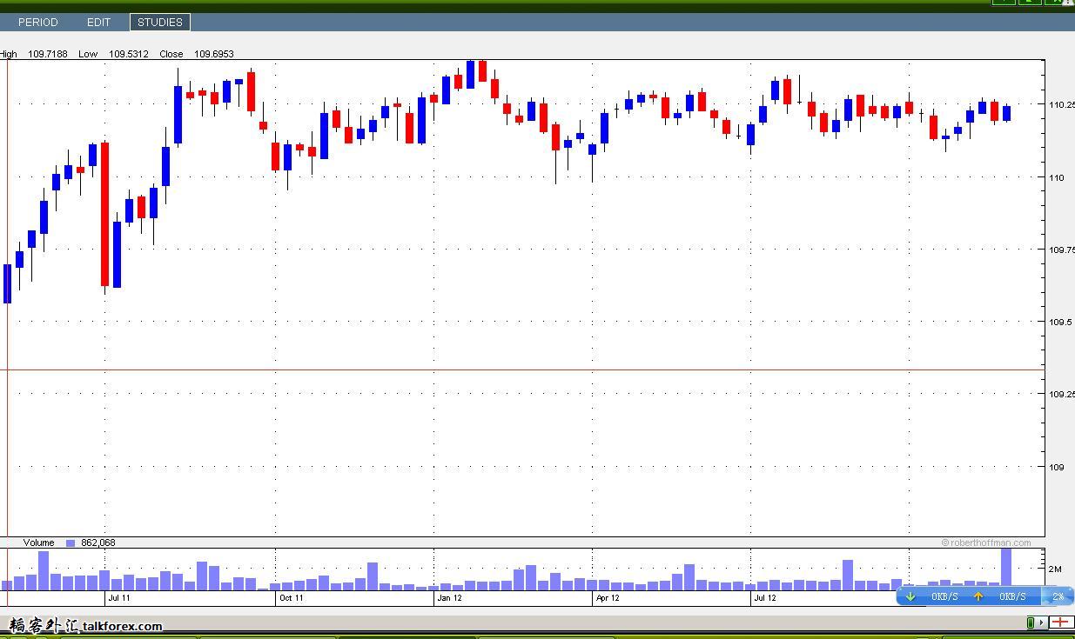The width and height of the screenshot is (1075, 639).
Task: Click the 109 price axis label
Action: point(1056,467)
